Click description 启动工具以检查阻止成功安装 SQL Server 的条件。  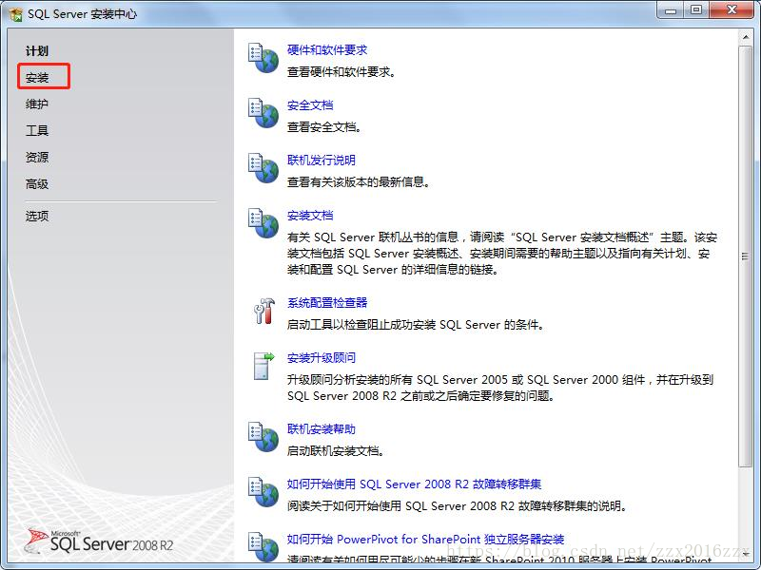click(x=416, y=325)
